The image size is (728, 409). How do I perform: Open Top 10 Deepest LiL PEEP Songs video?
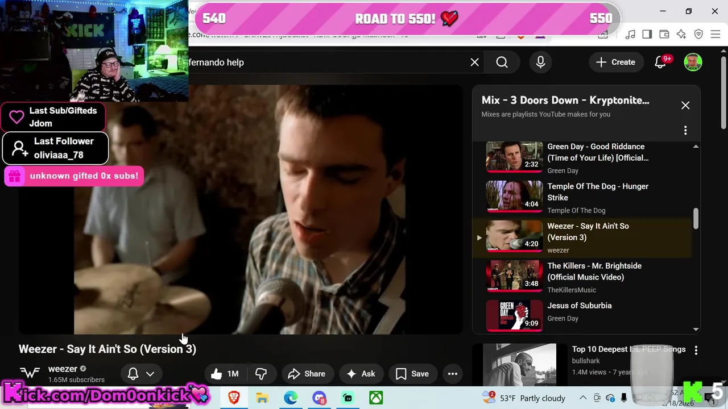point(628,349)
